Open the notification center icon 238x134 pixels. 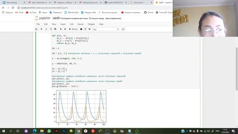234,131
